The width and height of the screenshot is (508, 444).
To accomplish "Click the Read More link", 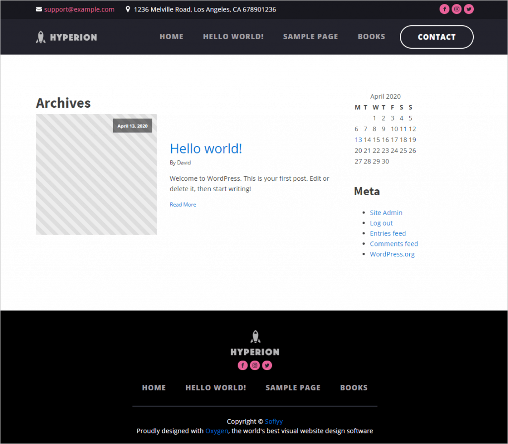I will (x=183, y=204).
